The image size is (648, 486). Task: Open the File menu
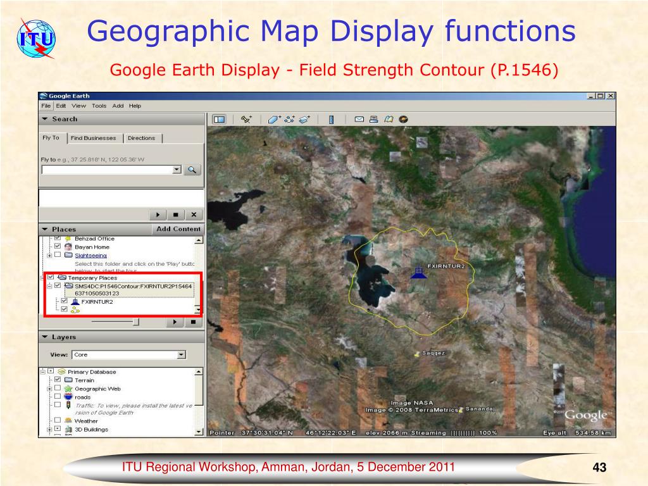click(x=46, y=106)
